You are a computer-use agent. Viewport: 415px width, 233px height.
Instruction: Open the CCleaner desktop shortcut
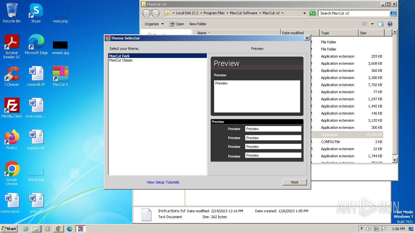coord(12,76)
